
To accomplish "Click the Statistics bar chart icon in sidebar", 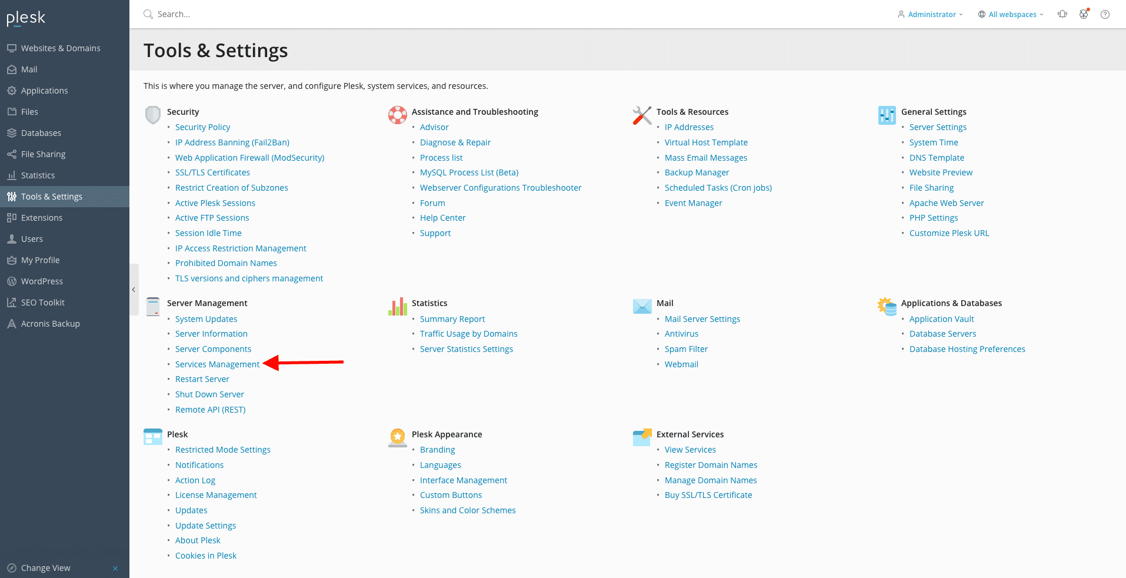I will coord(12,175).
